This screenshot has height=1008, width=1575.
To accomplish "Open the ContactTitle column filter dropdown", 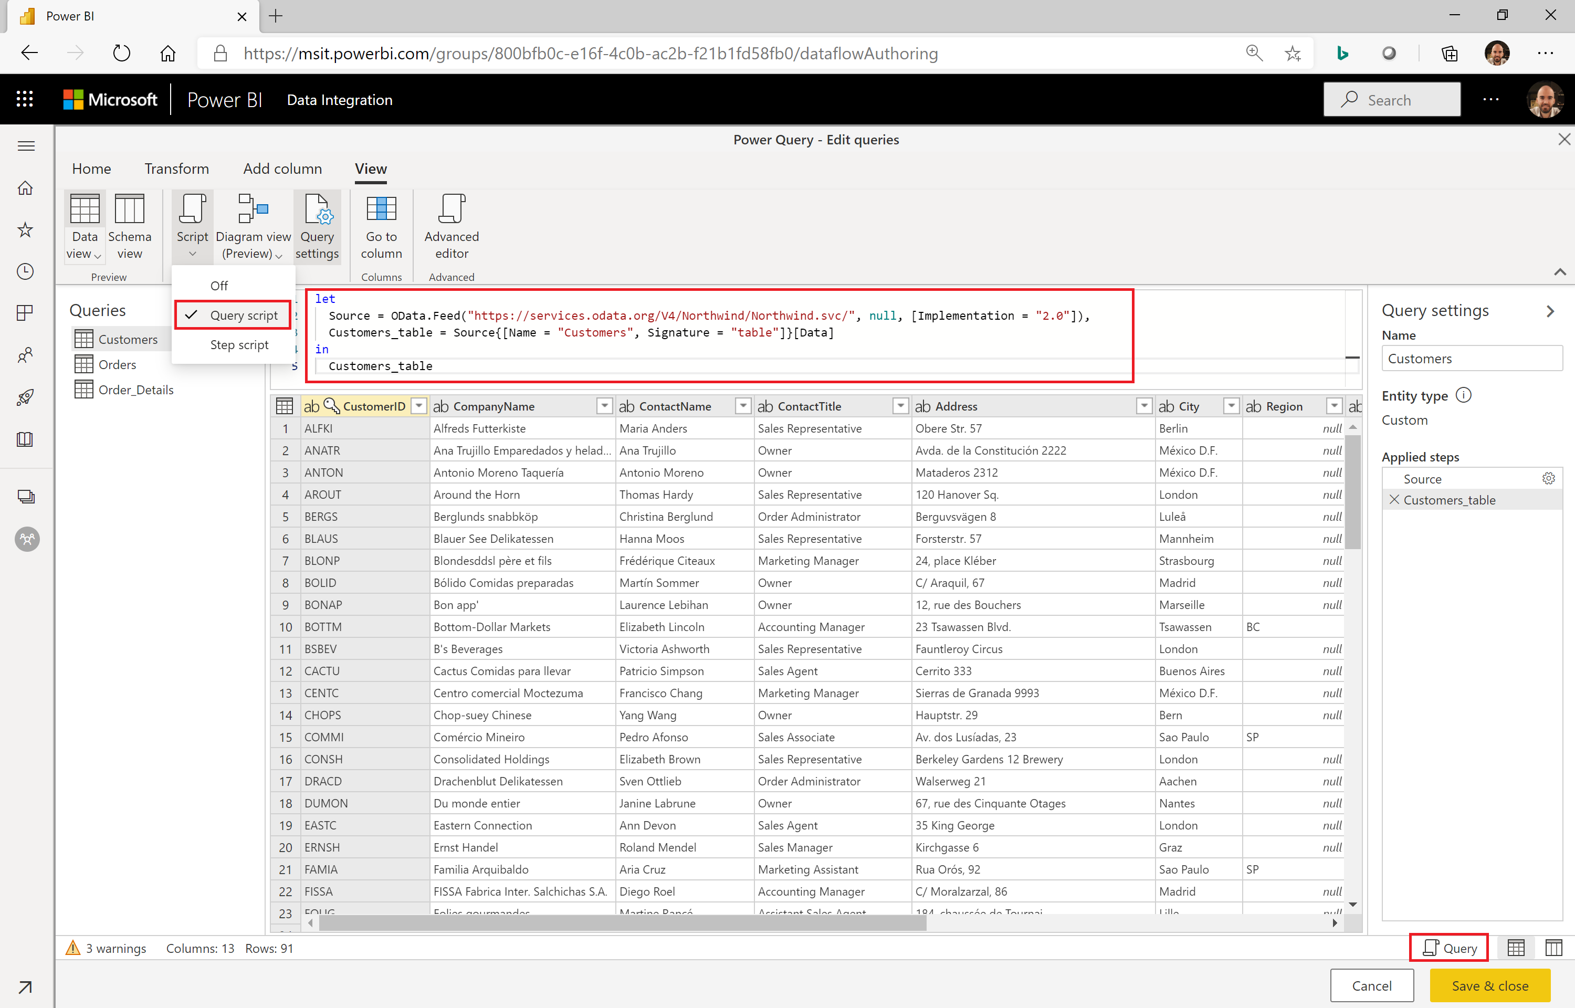I will coord(901,406).
